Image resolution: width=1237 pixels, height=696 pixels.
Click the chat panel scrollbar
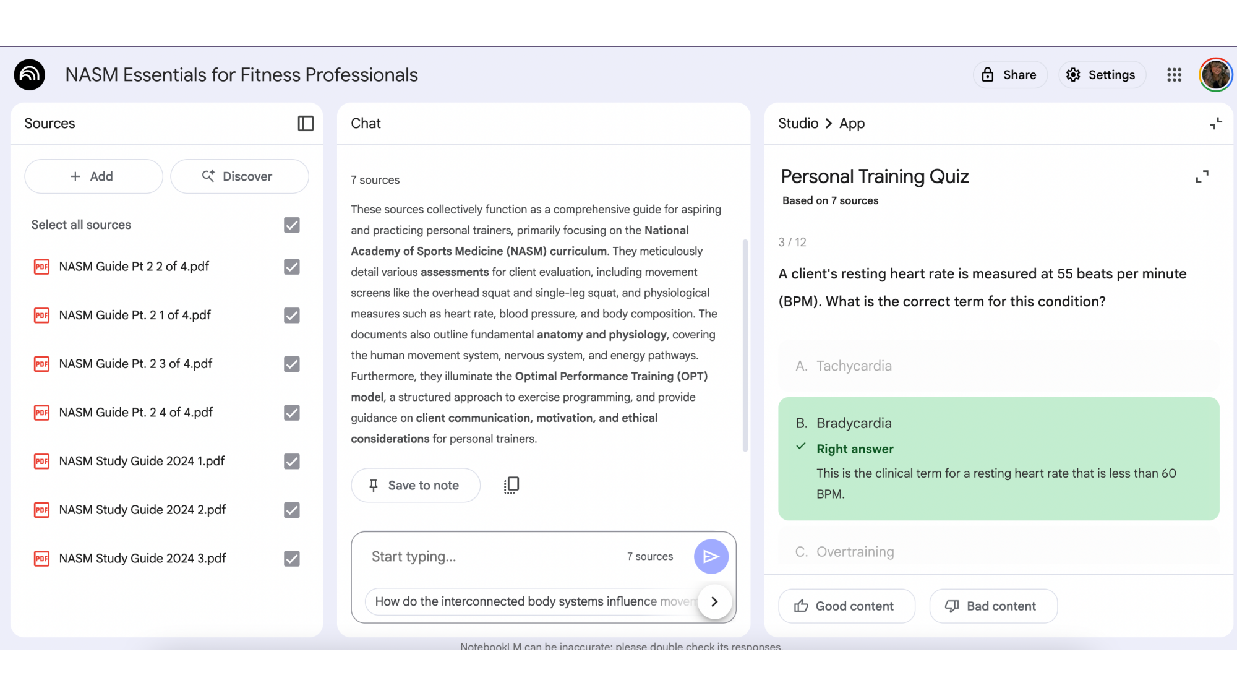745,345
